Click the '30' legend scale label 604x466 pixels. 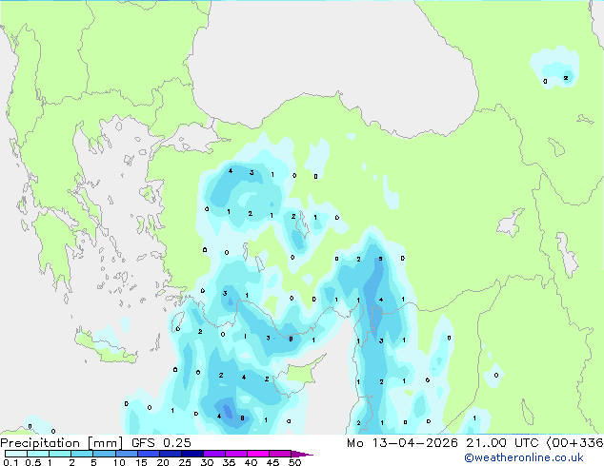tap(207, 462)
